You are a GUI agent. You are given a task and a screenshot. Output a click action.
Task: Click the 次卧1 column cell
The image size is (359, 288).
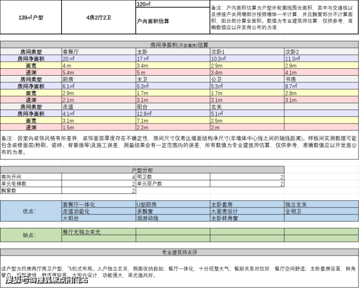246,51
